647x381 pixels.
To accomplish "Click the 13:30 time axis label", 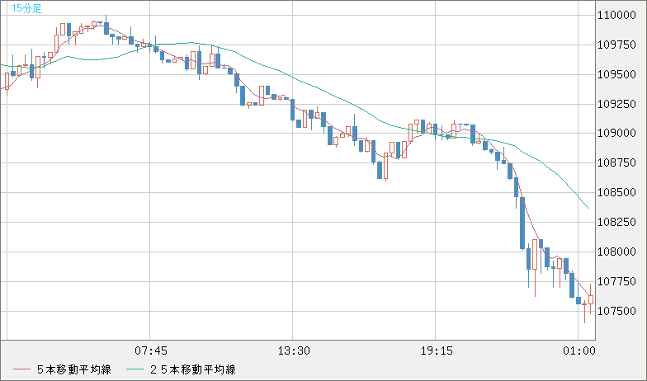I will (x=294, y=351).
